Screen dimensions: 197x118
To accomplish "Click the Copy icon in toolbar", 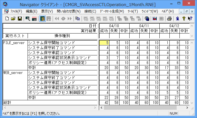I will (x=77, y=19).
